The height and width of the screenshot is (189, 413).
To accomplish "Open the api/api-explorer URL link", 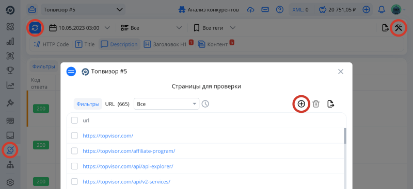I will pos(128,166).
